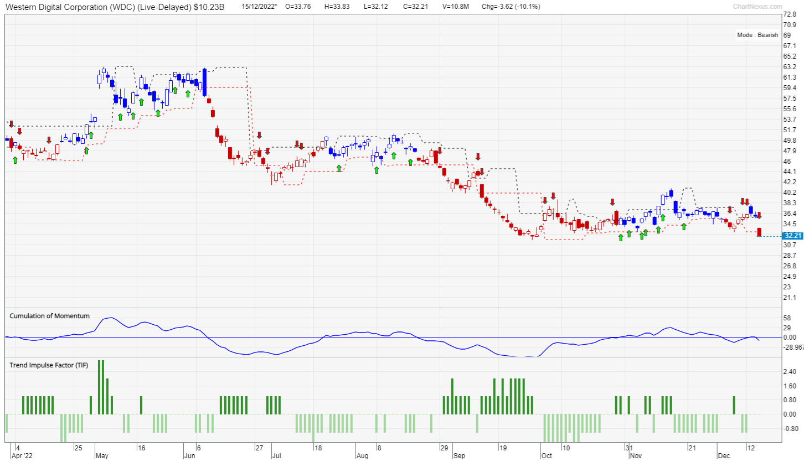The image size is (804, 462).
Task: Click the 31 date tick above Nov
Action: (629, 448)
